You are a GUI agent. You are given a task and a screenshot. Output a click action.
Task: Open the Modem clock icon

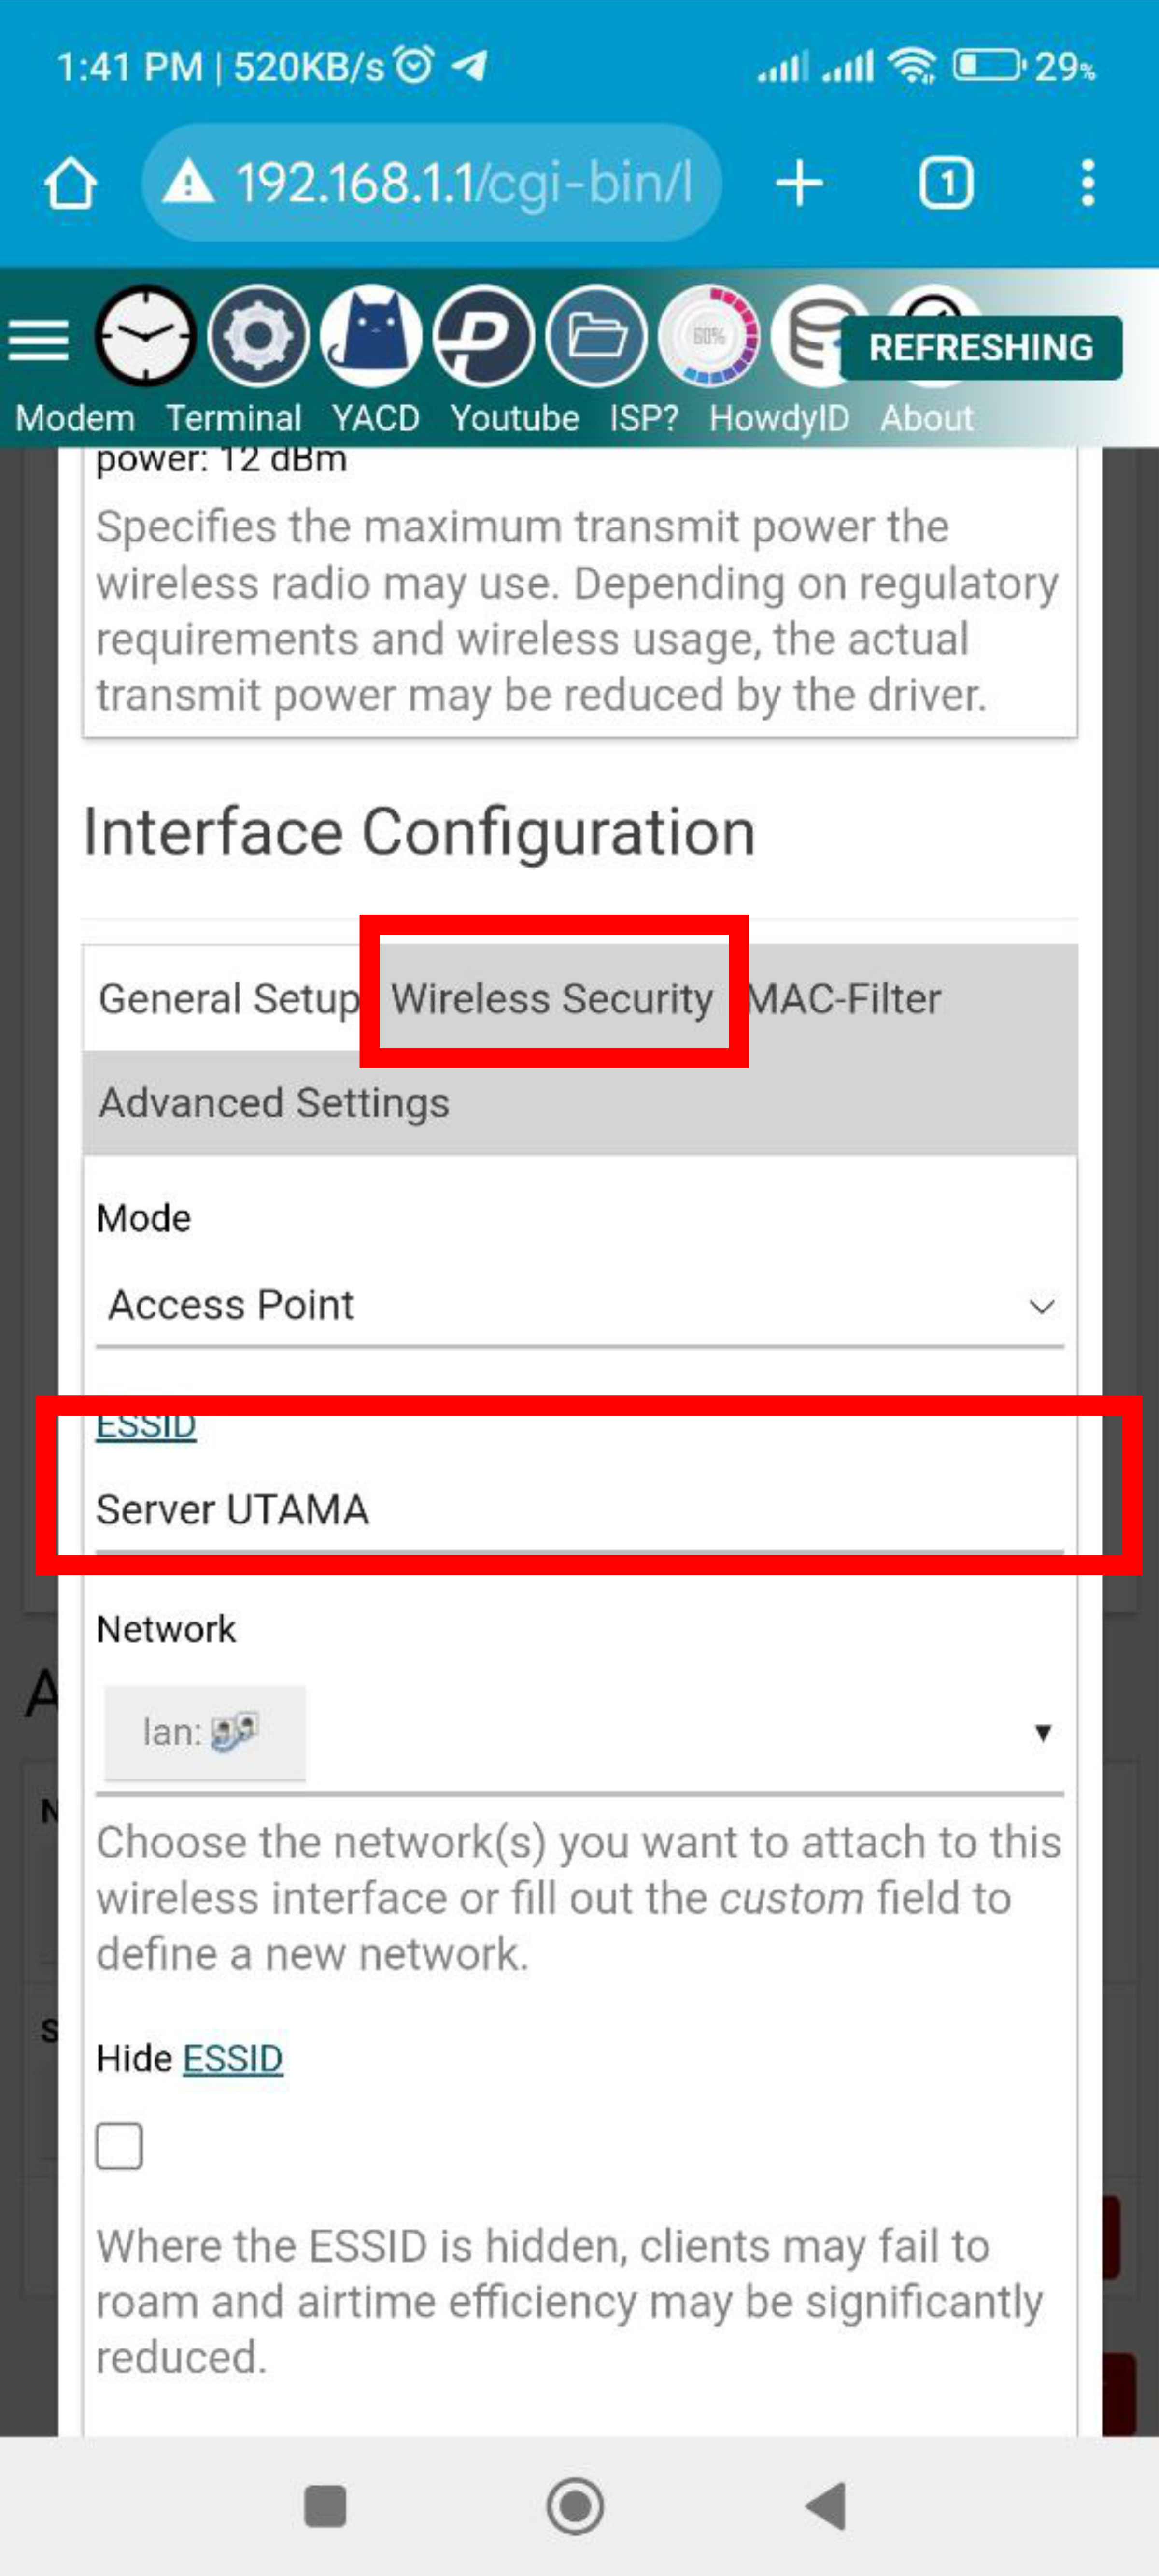click(x=146, y=337)
